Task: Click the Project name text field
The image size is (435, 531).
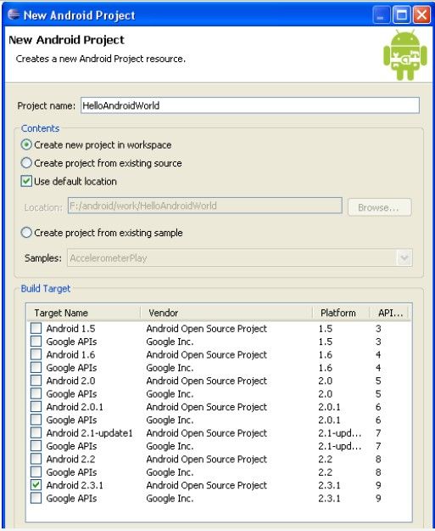Action: point(250,105)
